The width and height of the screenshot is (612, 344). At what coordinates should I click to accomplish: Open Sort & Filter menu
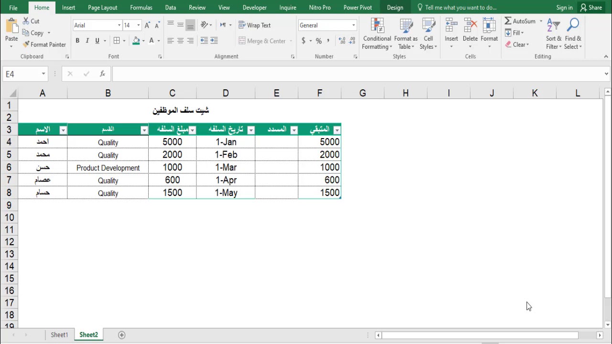[553, 34]
